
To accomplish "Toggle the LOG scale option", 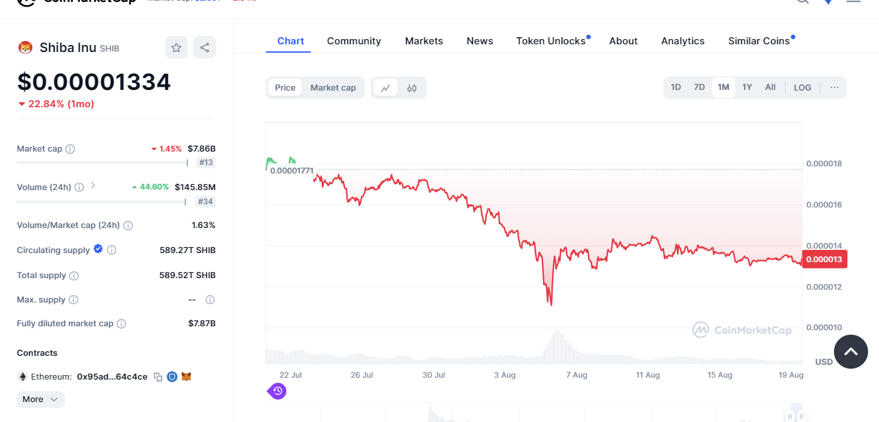I will pos(802,87).
